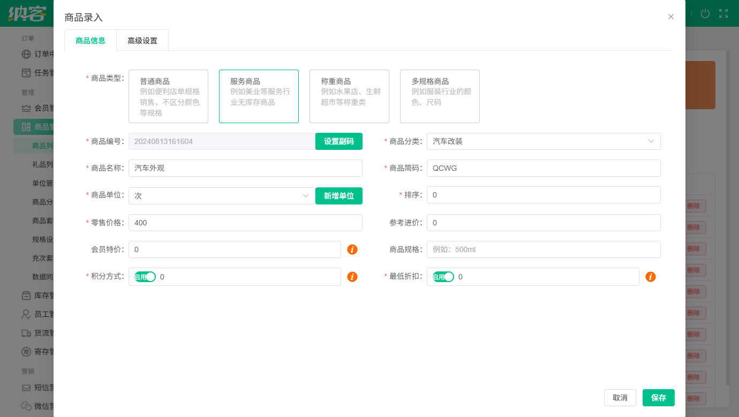View the 最低折扣 info tooltip icon
The image size is (739, 417).
pos(650,277)
